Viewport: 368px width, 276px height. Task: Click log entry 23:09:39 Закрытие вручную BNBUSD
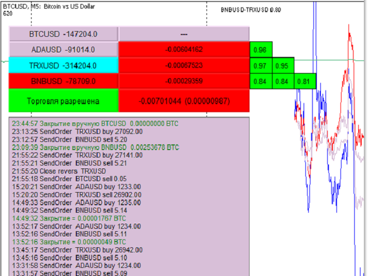[95, 147]
